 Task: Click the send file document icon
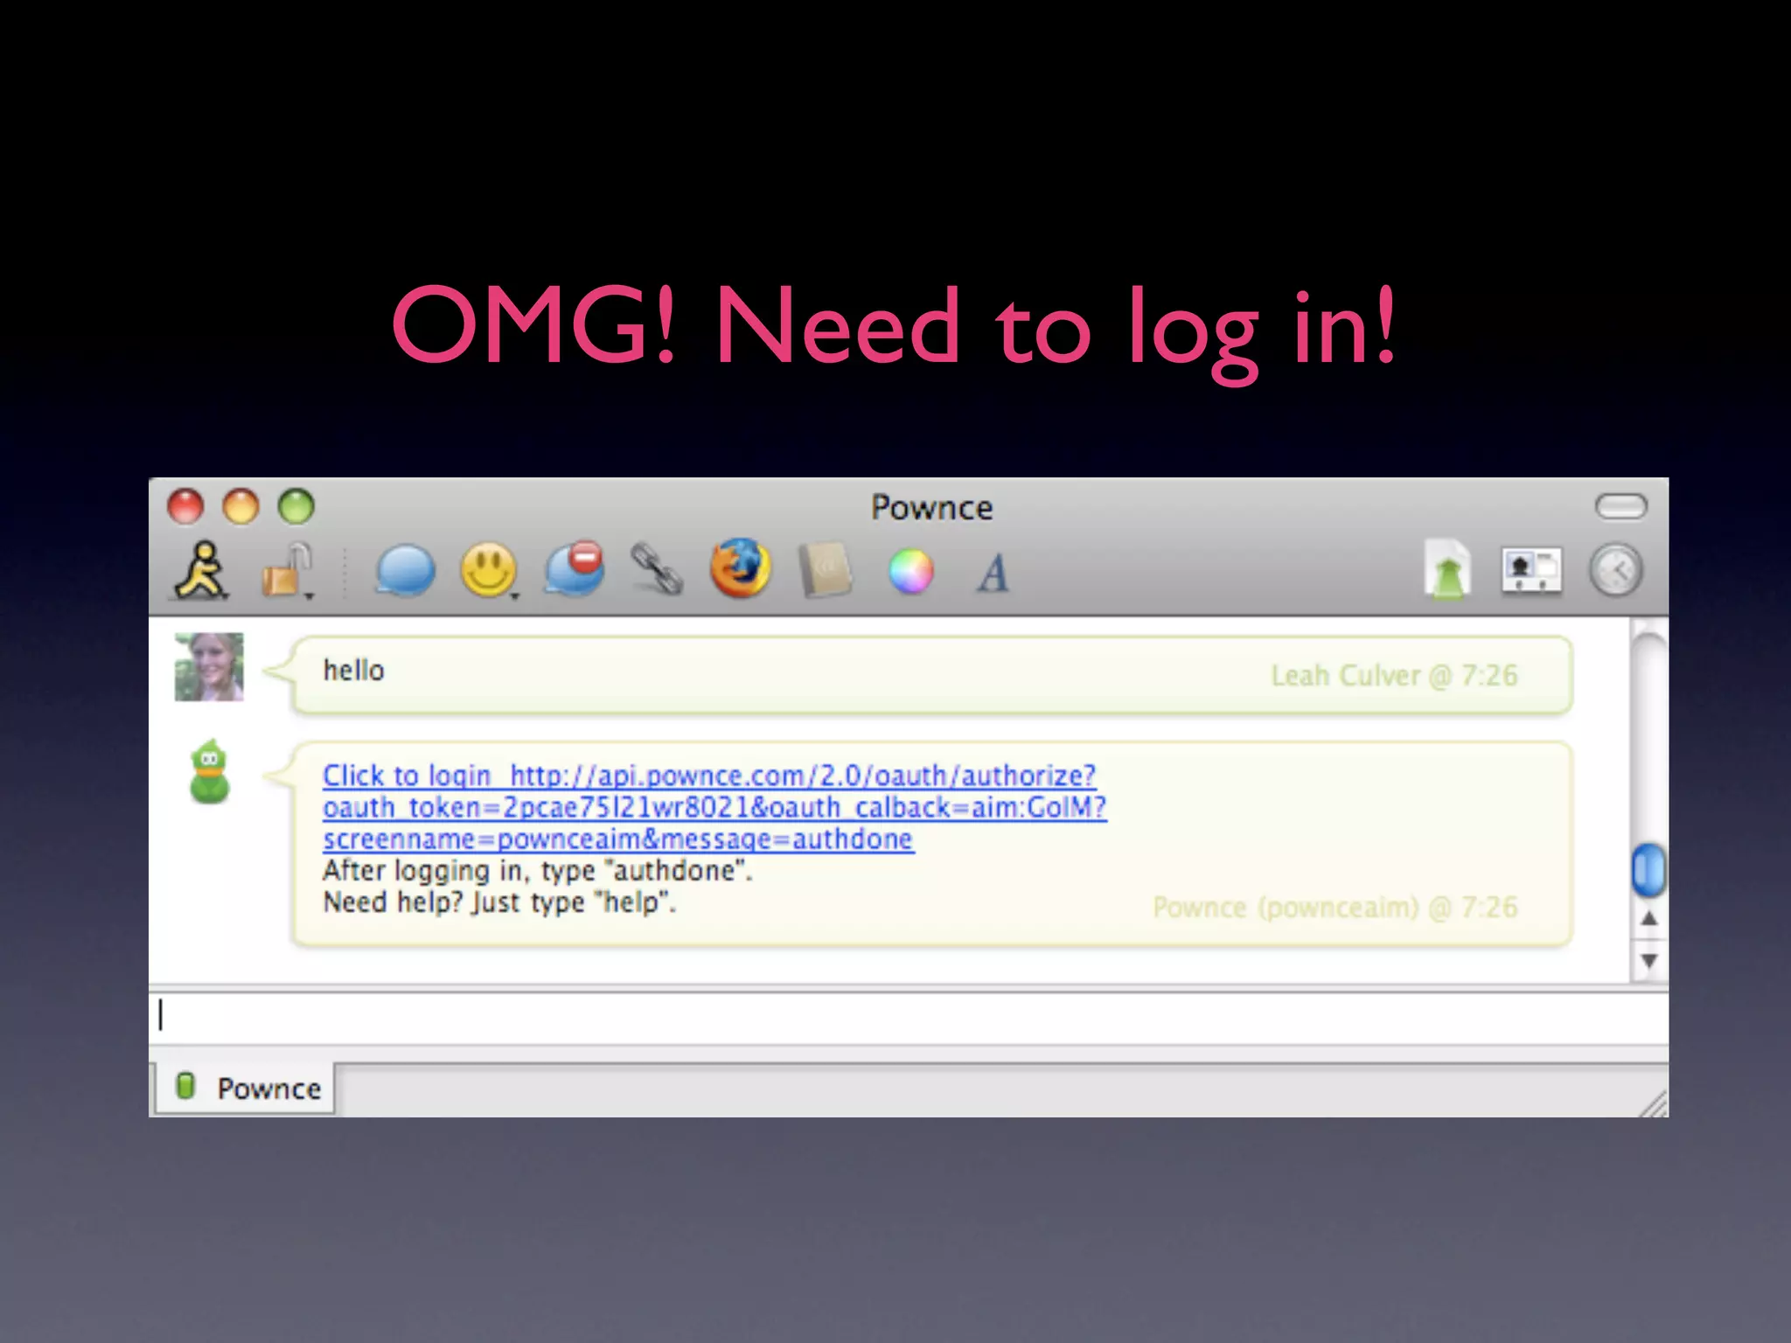click(1448, 570)
